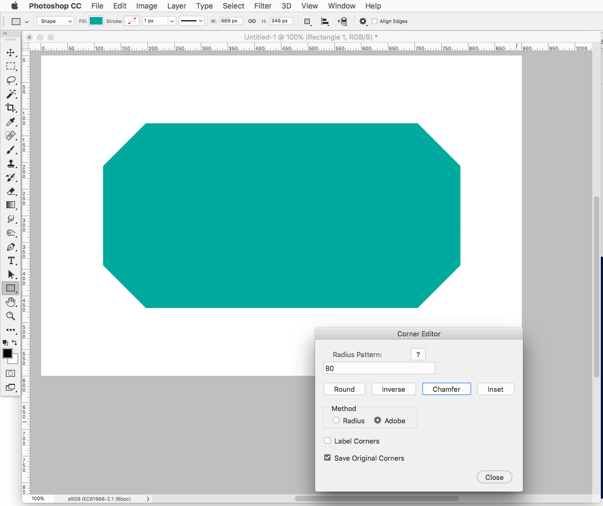Enable the Align Edges checkbox
This screenshot has width=603, height=506.
coord(374,21)
